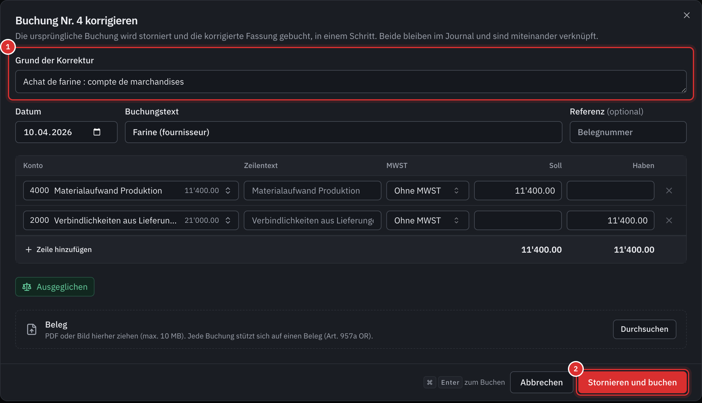Click the dialog title Buchung Nr. 4 korrigieren

click(76, 21)
